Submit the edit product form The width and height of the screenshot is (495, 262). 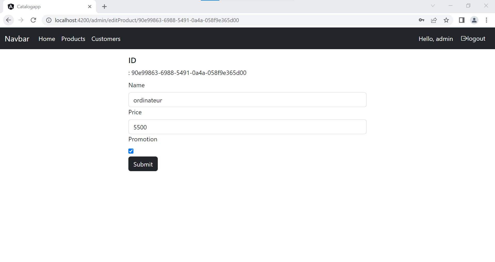(x=143, y=164)
